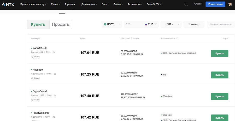Open the Деривативы menu
The image size is (235, 121).
click(x=90, y=4)
